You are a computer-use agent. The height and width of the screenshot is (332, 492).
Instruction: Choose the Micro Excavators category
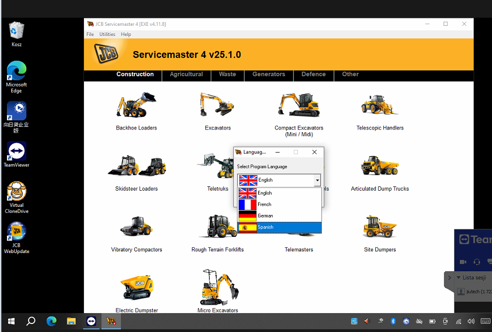(217, 291)
